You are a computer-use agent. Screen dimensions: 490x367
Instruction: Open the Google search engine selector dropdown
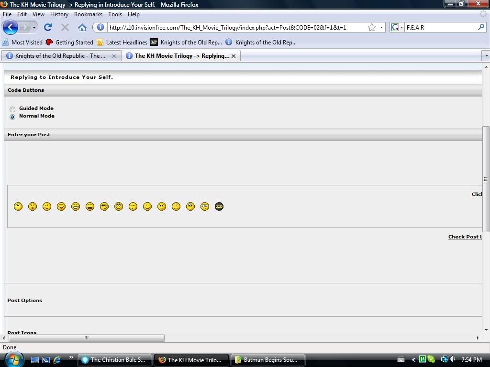[397, 27]
